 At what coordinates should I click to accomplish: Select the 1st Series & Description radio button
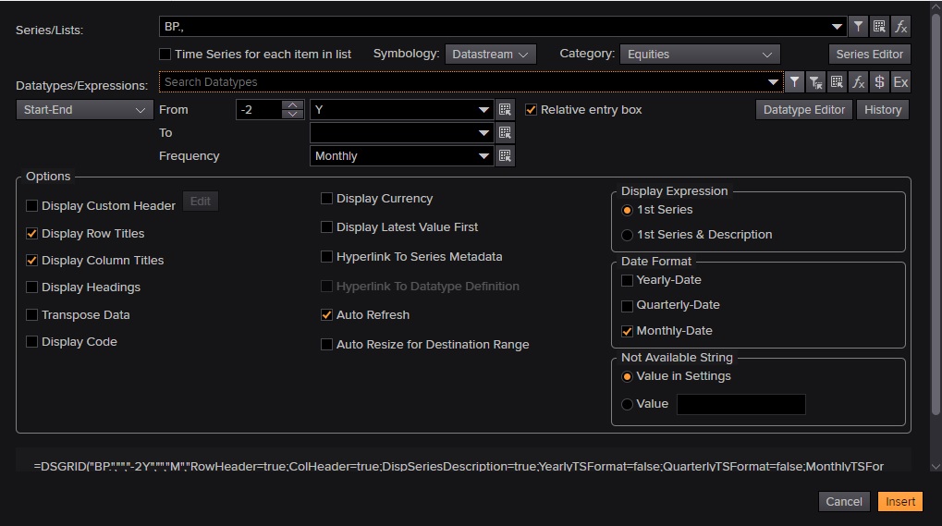tap(628, 235)
